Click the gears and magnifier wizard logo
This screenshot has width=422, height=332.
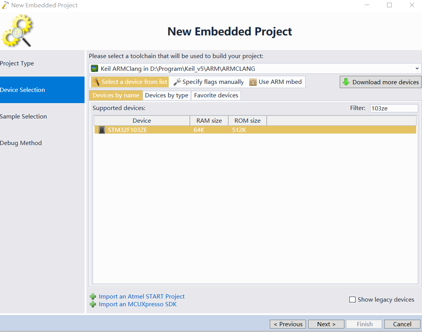(x=18, y=31)
